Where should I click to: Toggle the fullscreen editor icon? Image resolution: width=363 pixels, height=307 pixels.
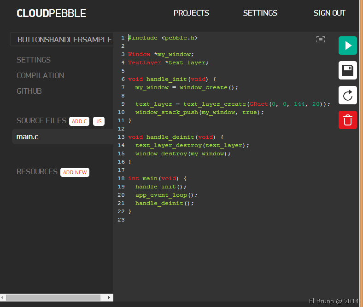coord(321,40)
